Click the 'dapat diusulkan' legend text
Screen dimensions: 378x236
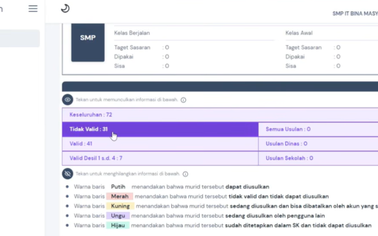(x=247, y=186)
